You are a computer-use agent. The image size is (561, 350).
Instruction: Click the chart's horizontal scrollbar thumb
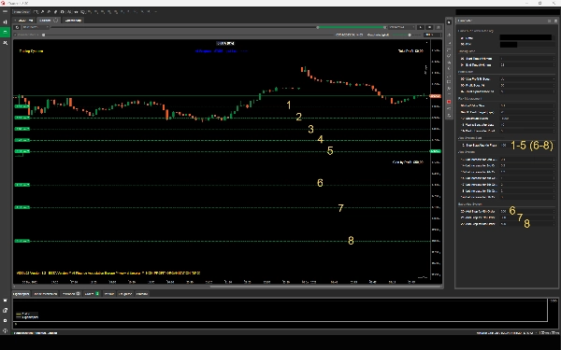pyautogui.click(x=326, y=287)
